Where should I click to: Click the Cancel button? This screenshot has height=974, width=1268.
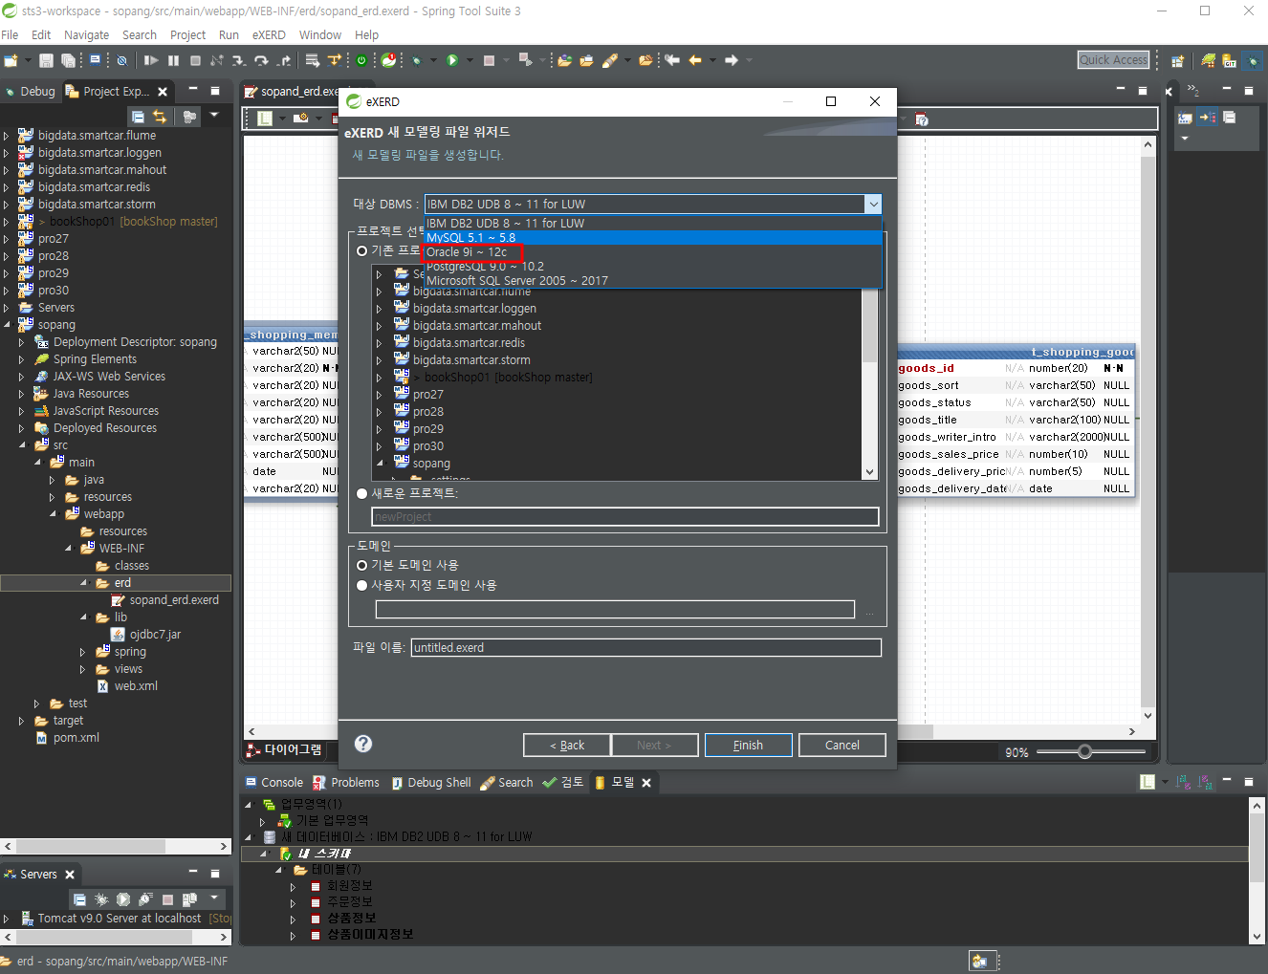[x=842, y=745]
